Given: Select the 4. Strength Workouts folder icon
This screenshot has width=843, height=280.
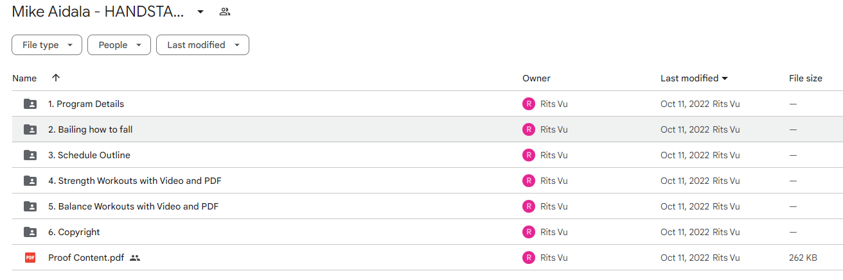Looking at the screenshot, I should click(30, 181).
